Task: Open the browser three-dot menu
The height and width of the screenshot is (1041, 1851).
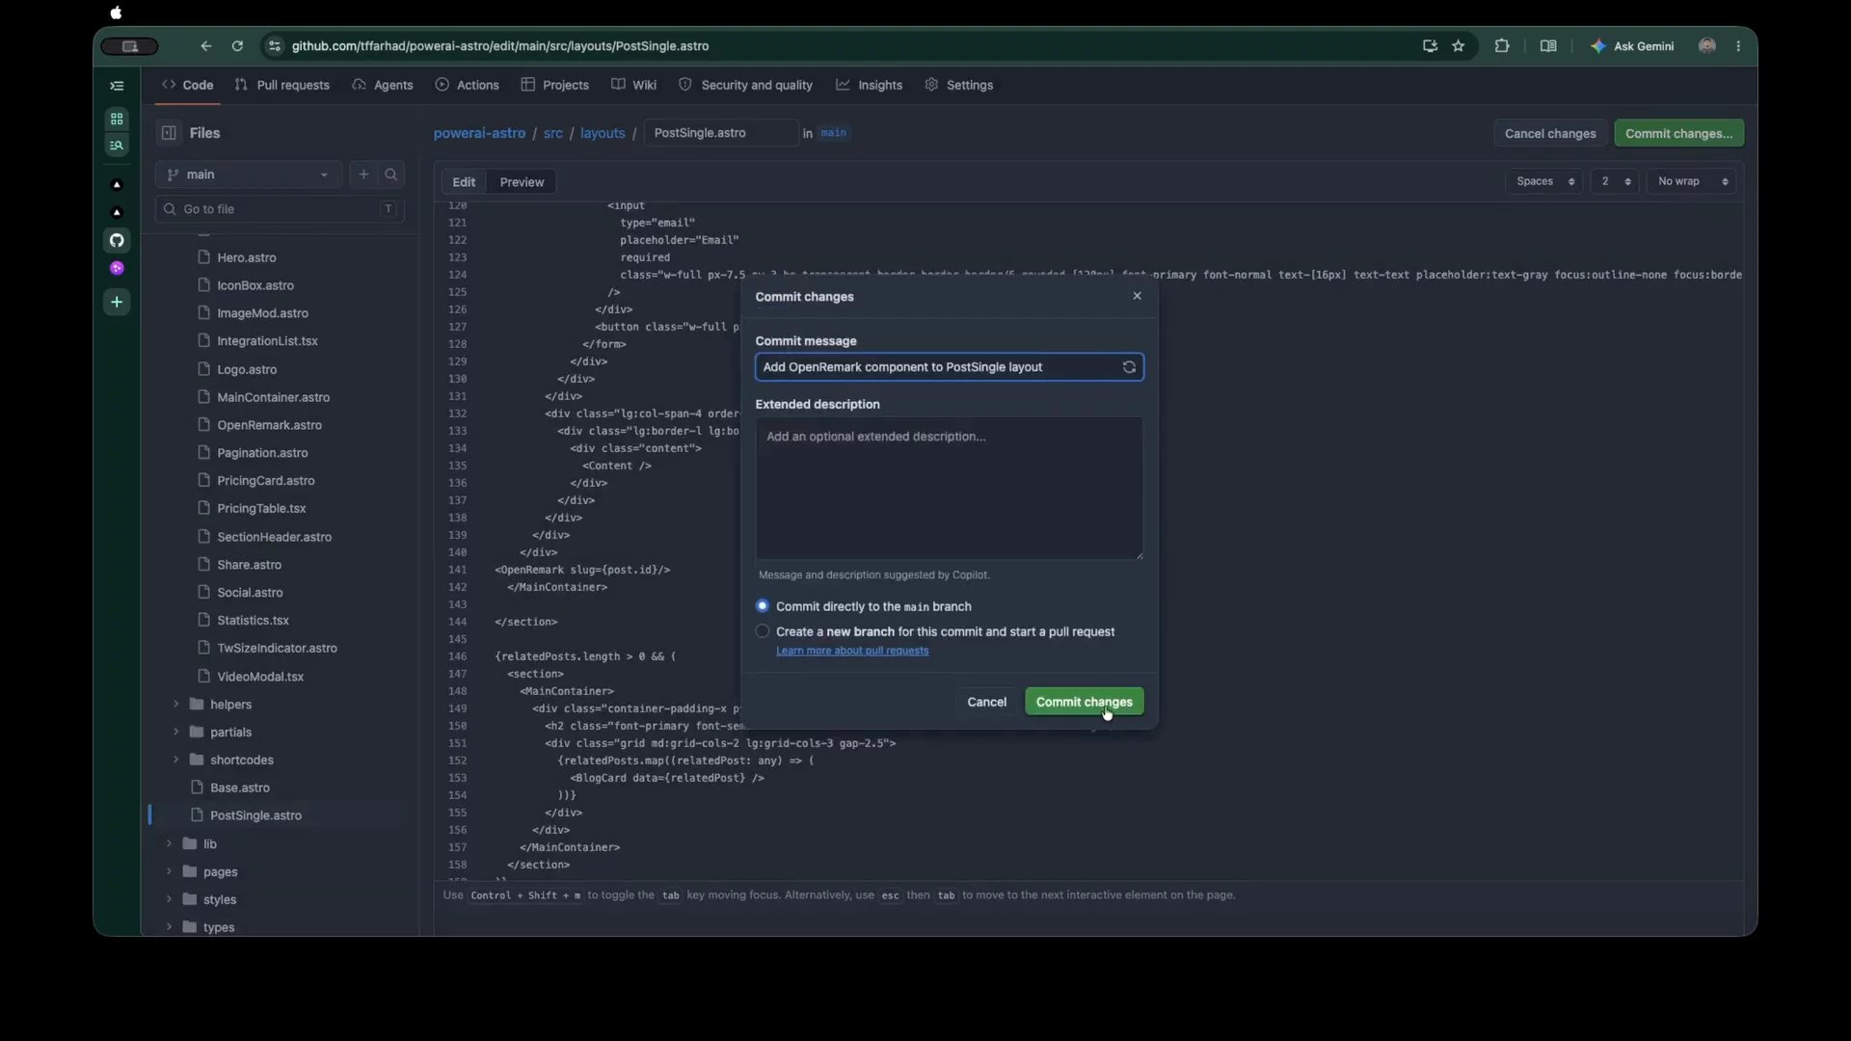Action: 1738,46
